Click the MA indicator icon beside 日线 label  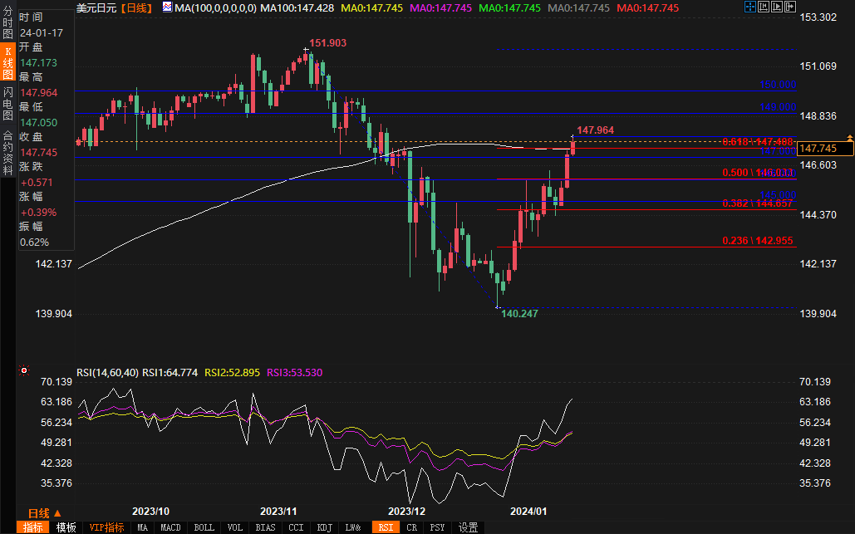click(167, 7)
